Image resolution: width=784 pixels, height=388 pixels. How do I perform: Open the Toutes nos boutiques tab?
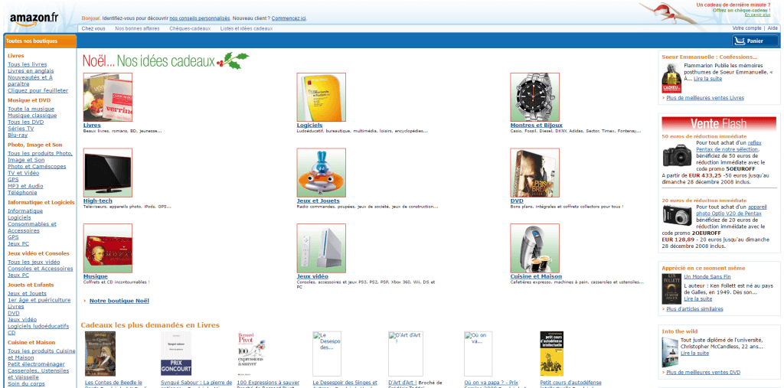pos(40,41)
